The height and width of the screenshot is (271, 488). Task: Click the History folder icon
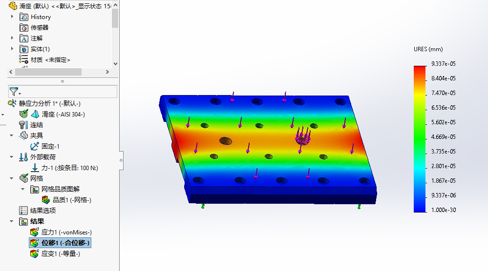[x=24, y=17]
